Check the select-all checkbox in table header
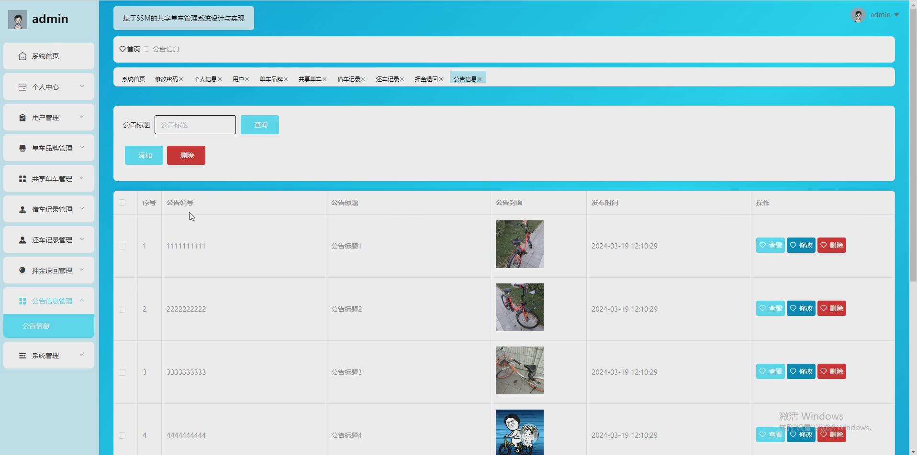This screenshot has height=455, width=917. (x=122, y=203)
